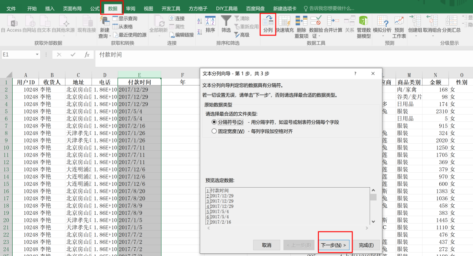Click the 告诉我您想要做什么 search box
The height and width of the screenshot is (256, 473).
coord(329,8)
